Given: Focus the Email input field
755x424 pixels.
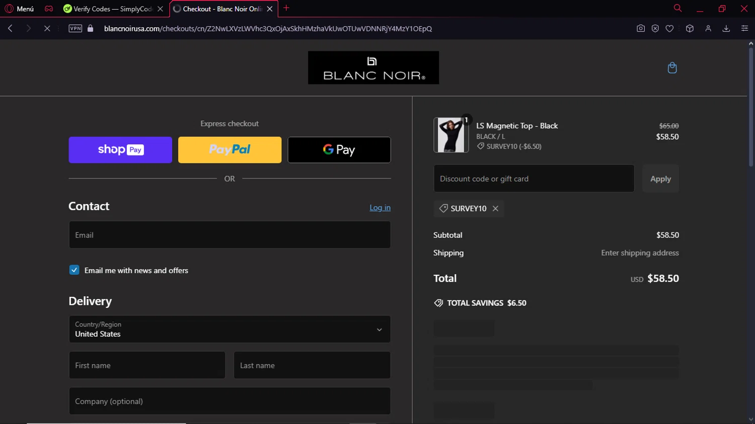Looking at the screenshot, I should pos(230,235).
